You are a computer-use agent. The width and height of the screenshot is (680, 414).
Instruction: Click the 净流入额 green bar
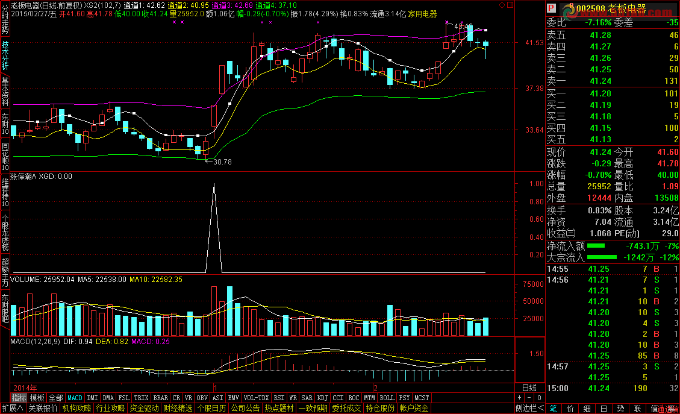[x=596, y=246]
